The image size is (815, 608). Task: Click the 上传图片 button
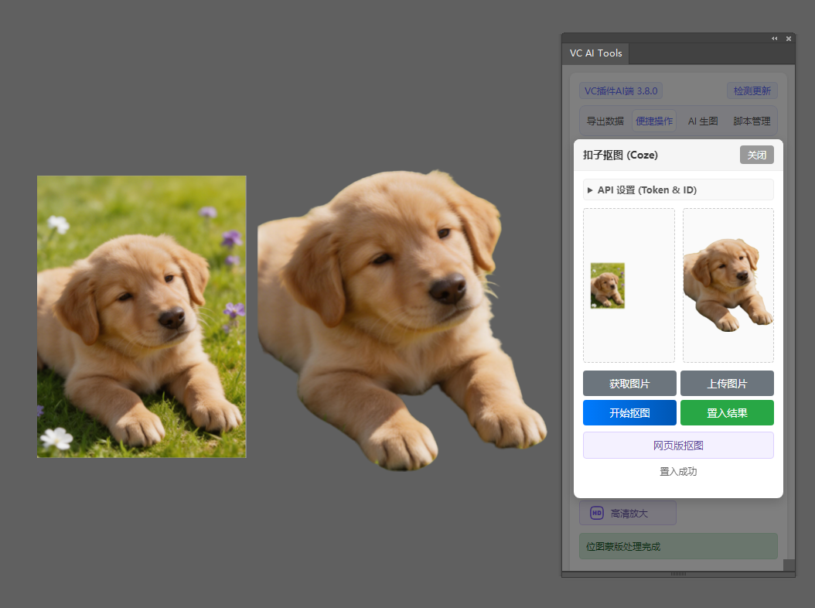click(727, 384)
